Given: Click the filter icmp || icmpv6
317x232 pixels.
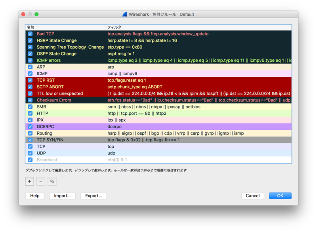Looking at the screenshot, I should 122,74.
